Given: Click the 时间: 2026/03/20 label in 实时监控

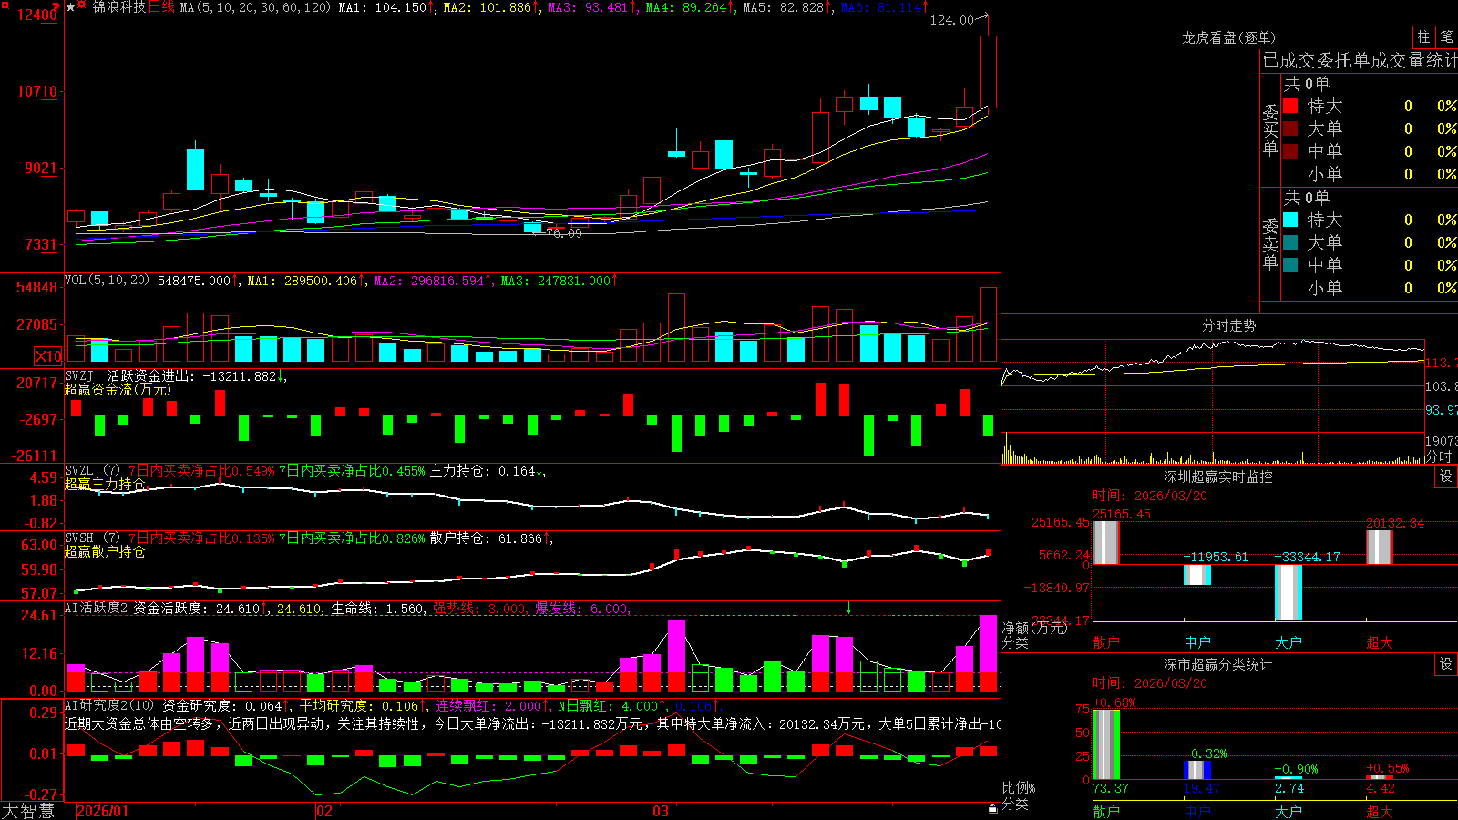Looking at the screenshot, I should [1150, 496].
